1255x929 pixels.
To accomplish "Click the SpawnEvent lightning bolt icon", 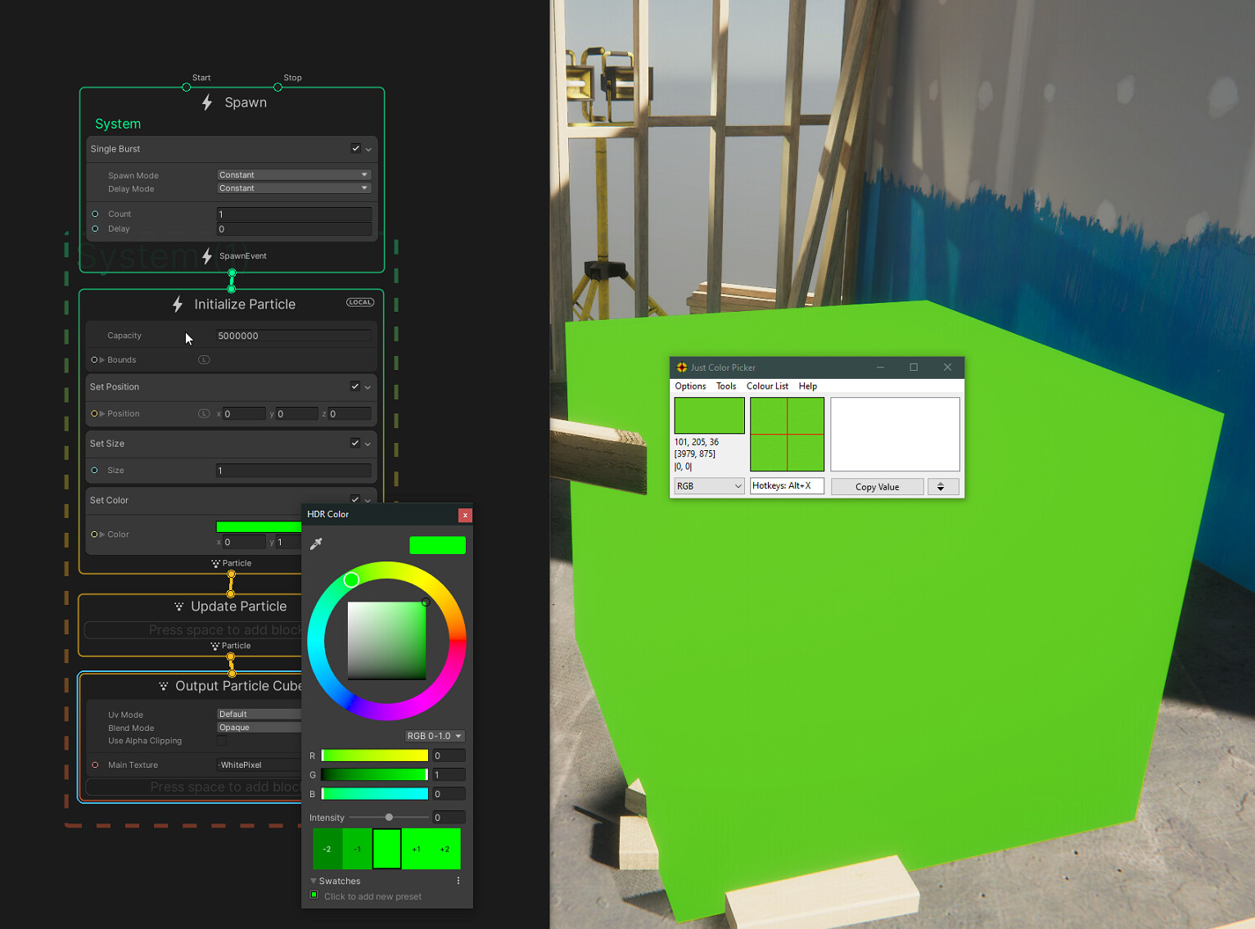I will (207, 256).
